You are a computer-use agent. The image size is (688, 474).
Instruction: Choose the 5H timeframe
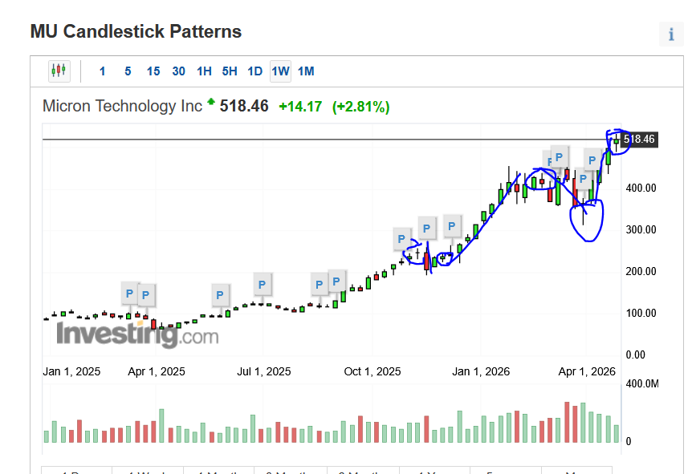click(230, 71)
